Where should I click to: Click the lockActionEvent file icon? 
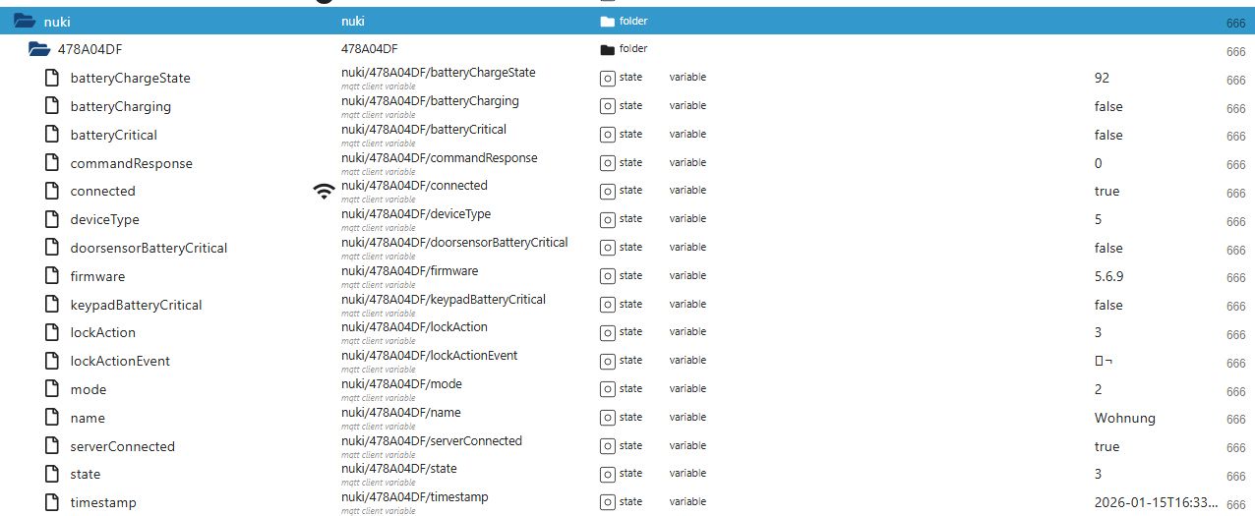(52, 361)
